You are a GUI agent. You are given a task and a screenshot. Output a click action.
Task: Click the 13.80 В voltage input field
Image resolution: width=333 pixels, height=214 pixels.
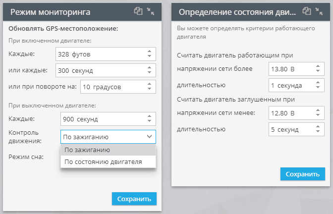point(296,69)
